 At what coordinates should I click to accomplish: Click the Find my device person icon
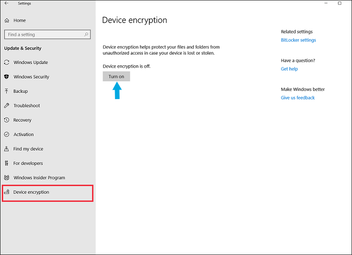6,149
